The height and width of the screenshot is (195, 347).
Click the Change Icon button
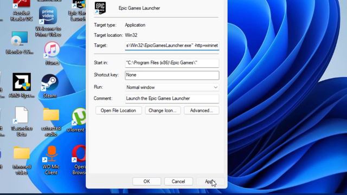(x=163, y=110)
